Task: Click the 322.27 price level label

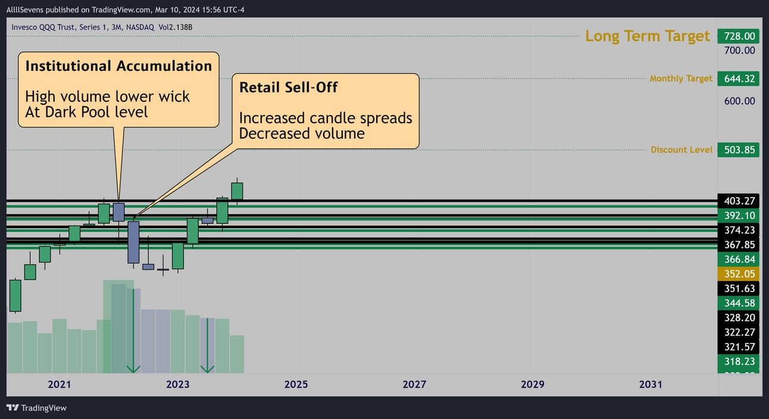Action: (x=739, y=332)
